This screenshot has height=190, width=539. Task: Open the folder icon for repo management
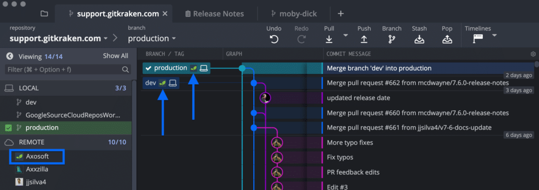[44, 14]
